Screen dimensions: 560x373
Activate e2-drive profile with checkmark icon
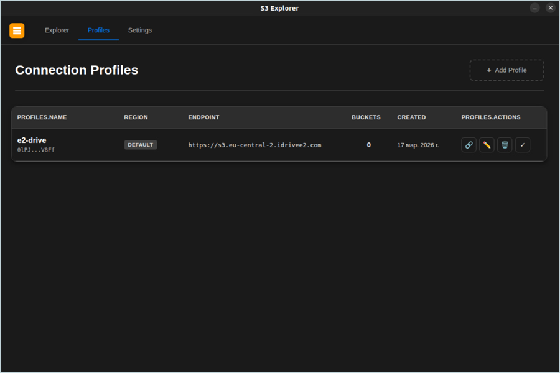click(x=523, y=145)
